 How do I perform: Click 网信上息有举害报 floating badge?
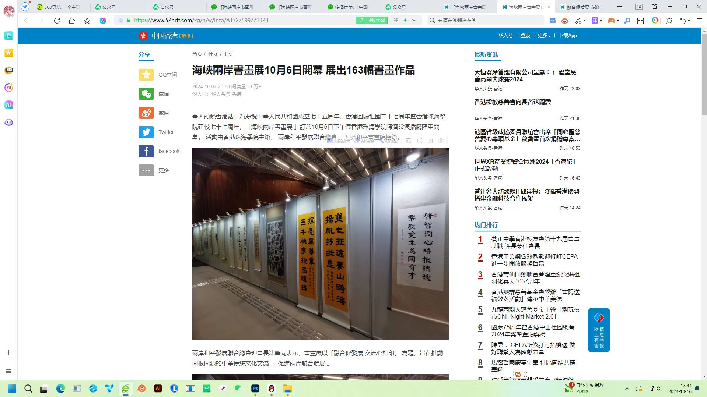pyautogui.click(x=599, y=330)
